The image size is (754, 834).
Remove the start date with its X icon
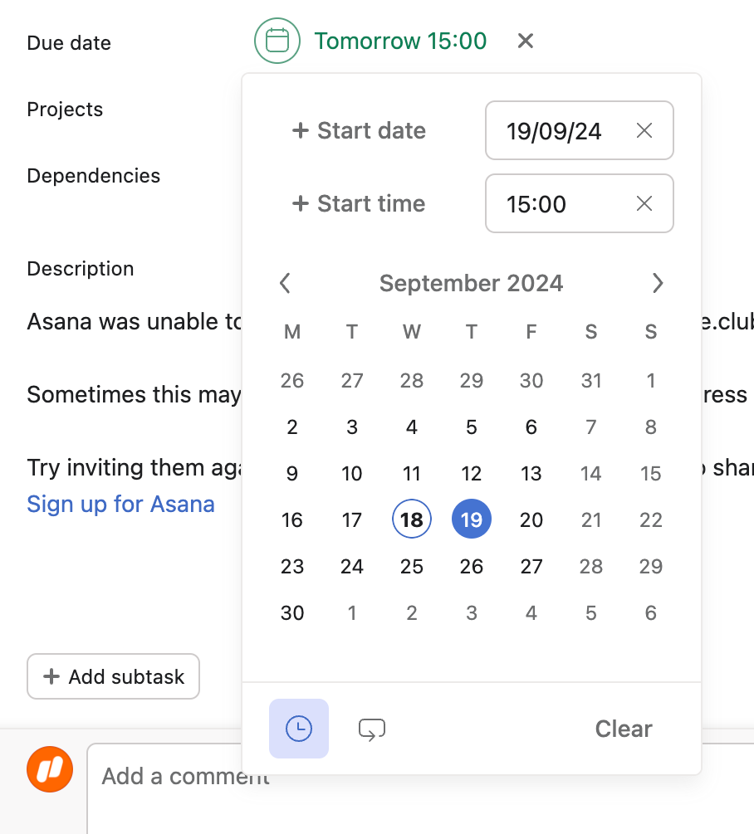(x=644, y=130)
